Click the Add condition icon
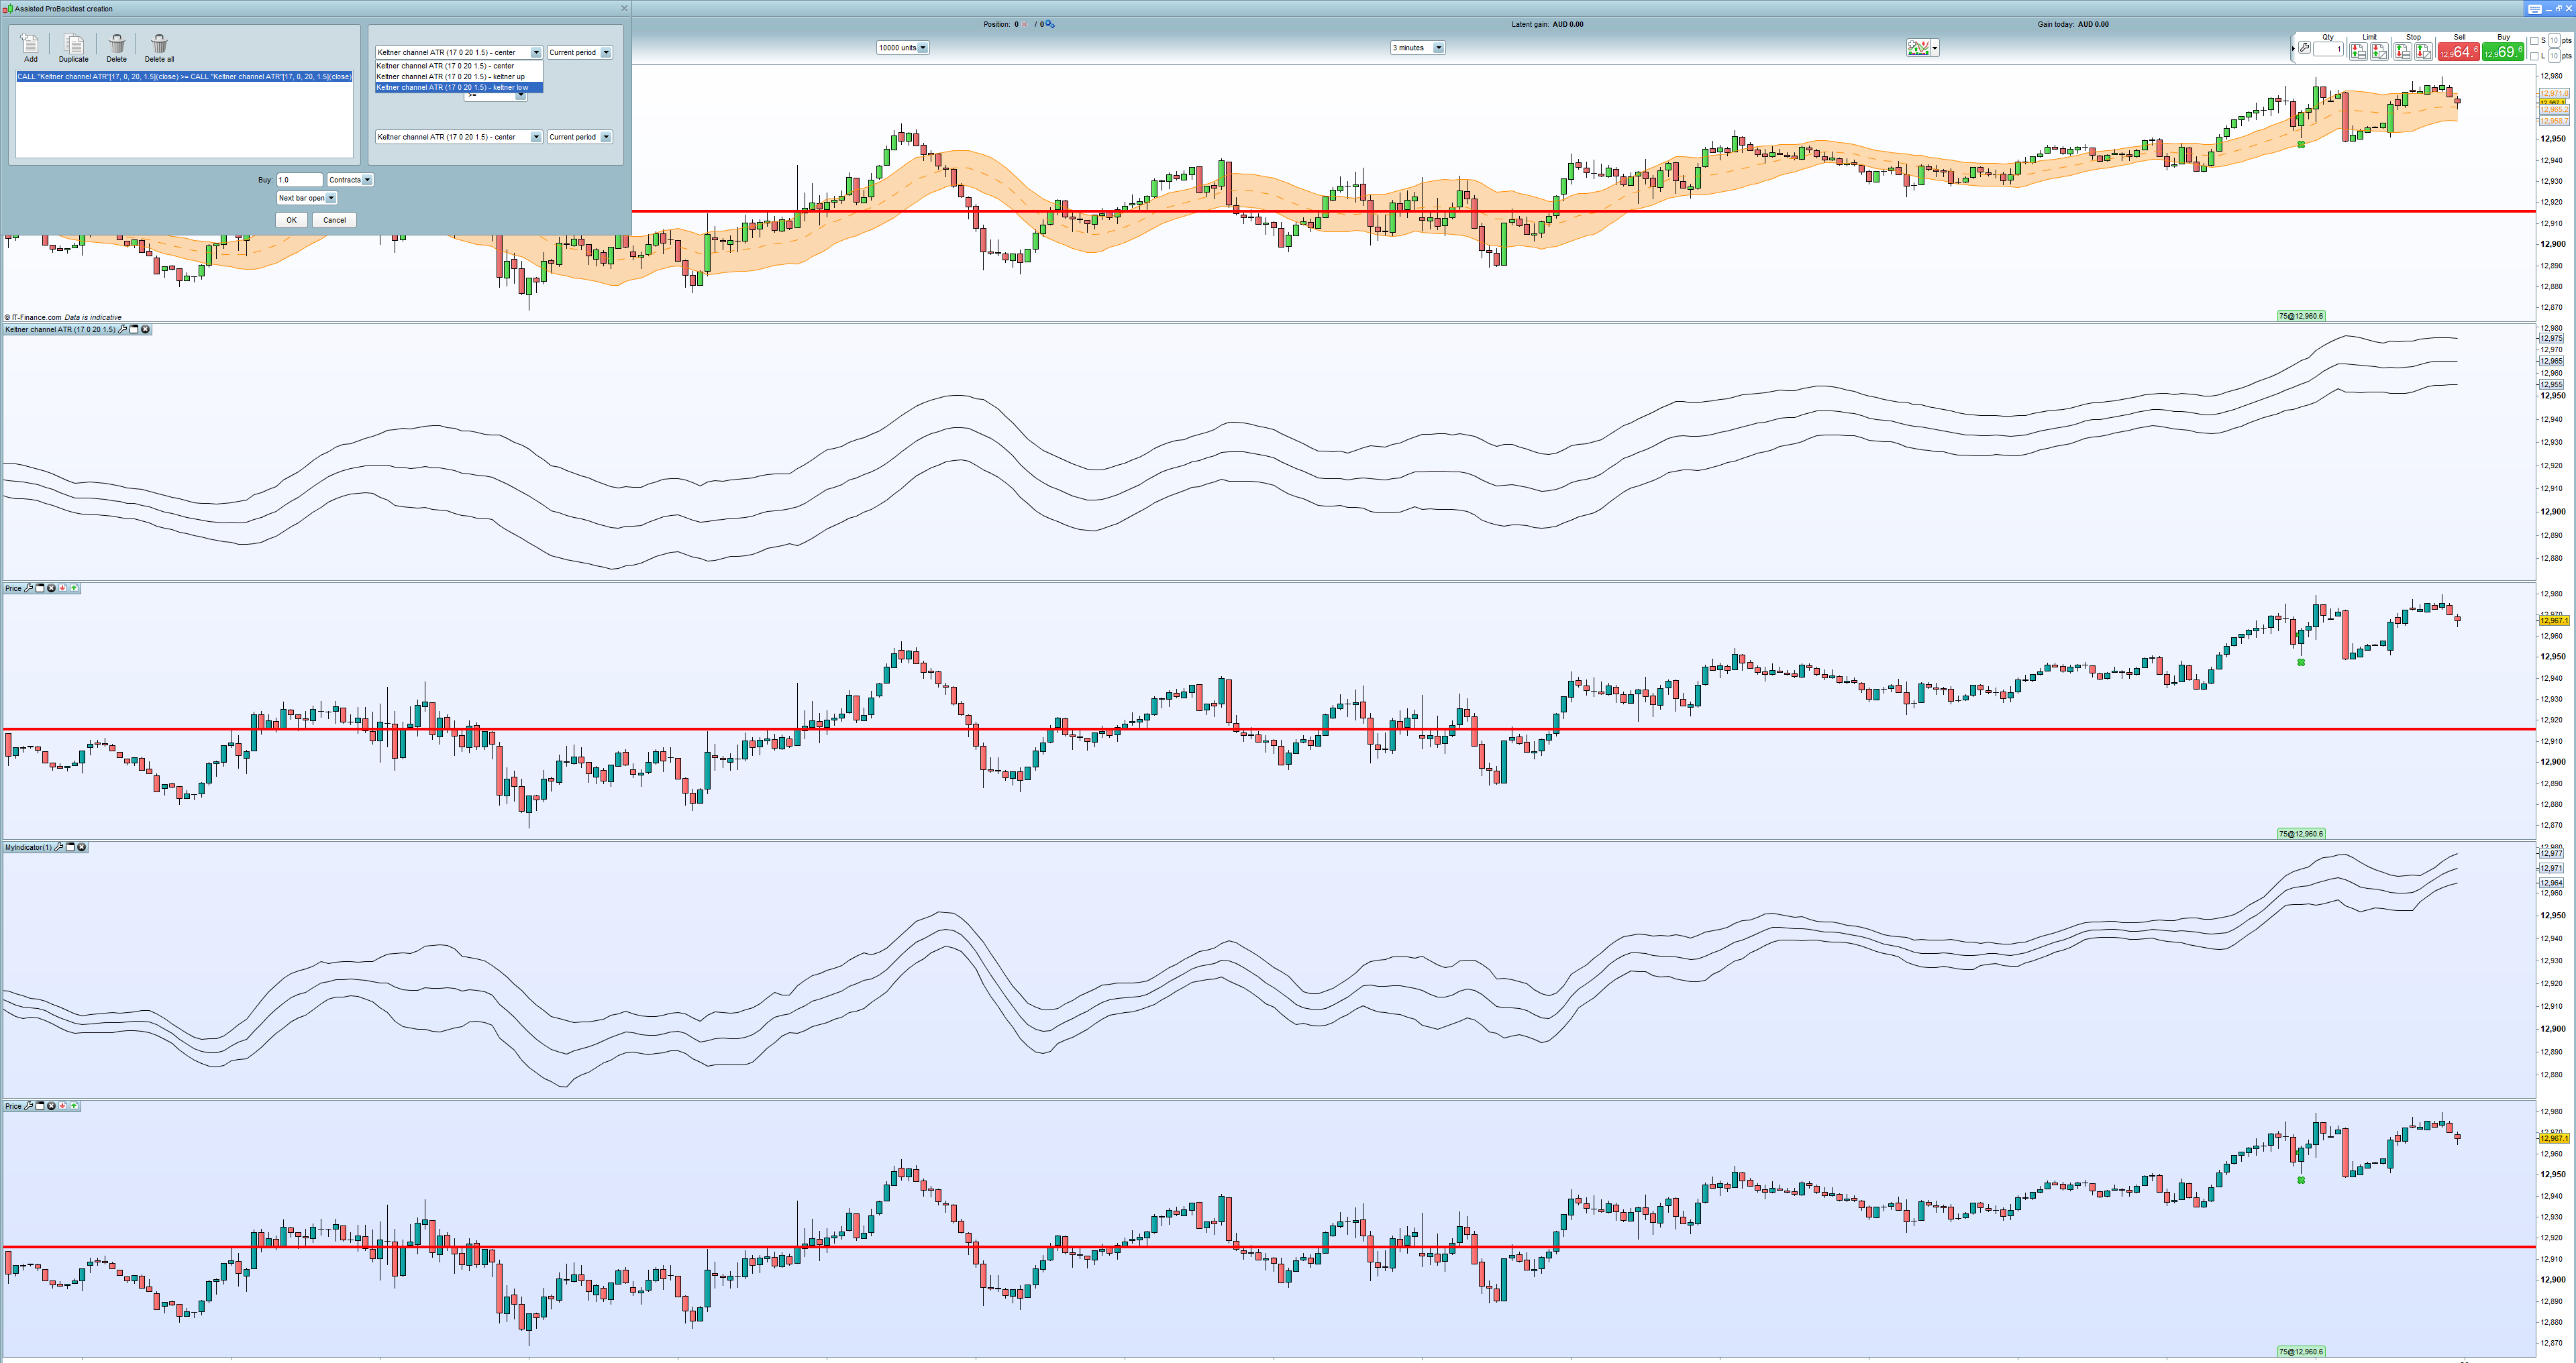 point(30,44)
